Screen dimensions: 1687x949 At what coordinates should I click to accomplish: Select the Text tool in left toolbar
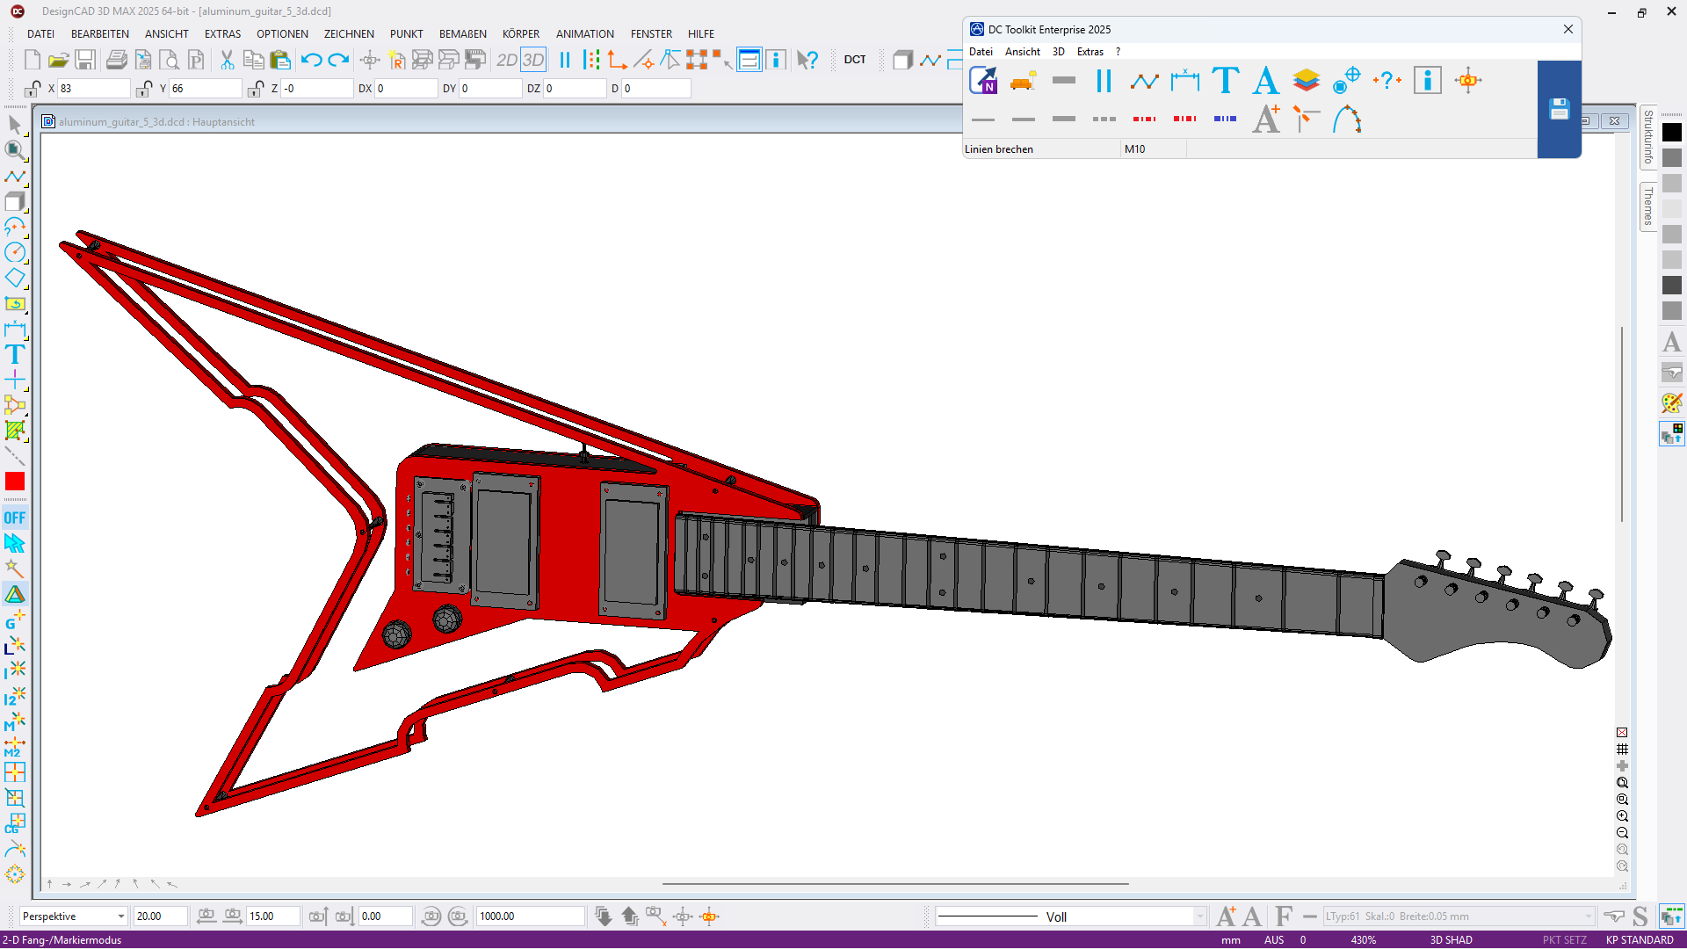[x=15, y=355]
